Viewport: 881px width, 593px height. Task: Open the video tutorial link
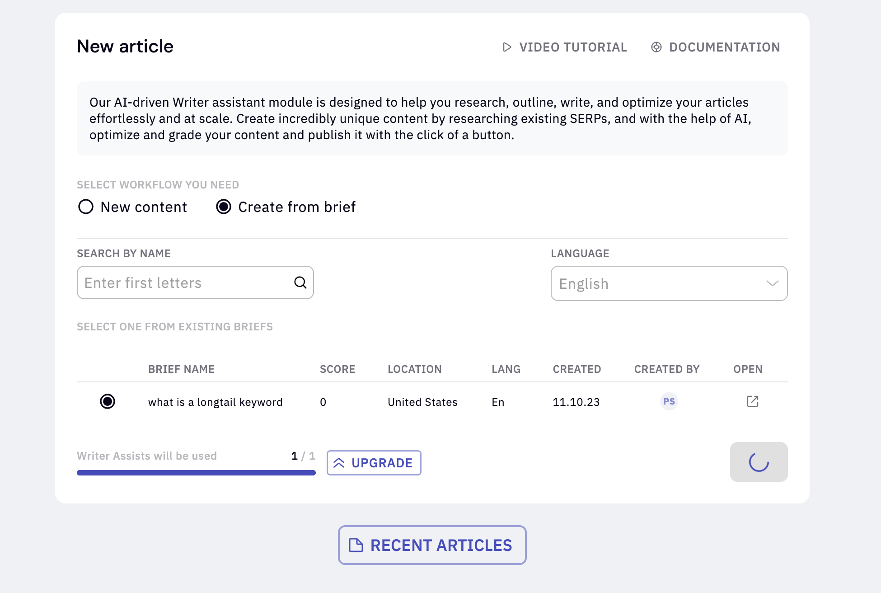point(565,47)
